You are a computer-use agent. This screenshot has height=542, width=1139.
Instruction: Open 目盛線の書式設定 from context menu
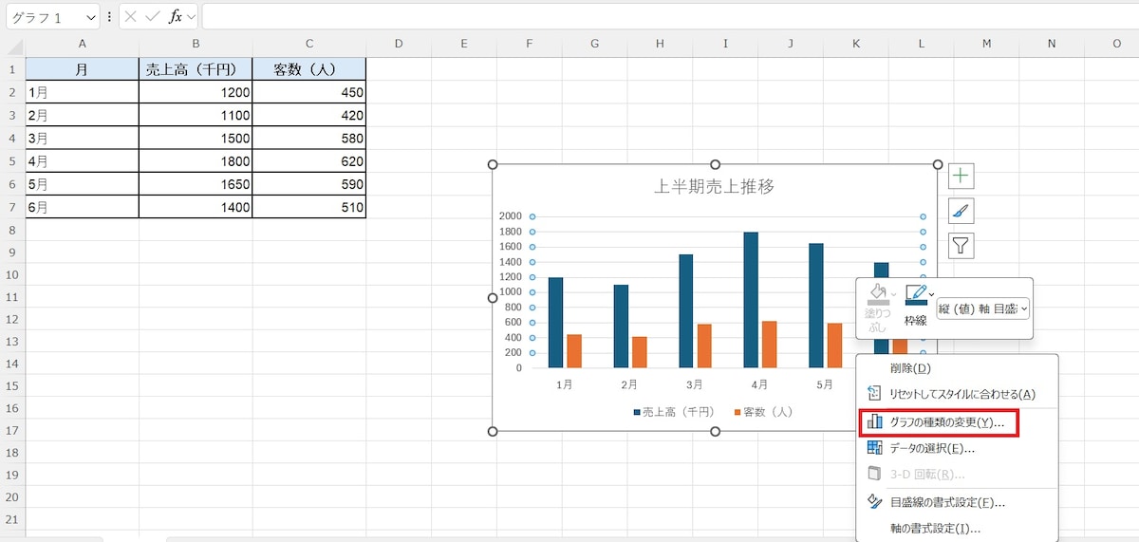946,502
